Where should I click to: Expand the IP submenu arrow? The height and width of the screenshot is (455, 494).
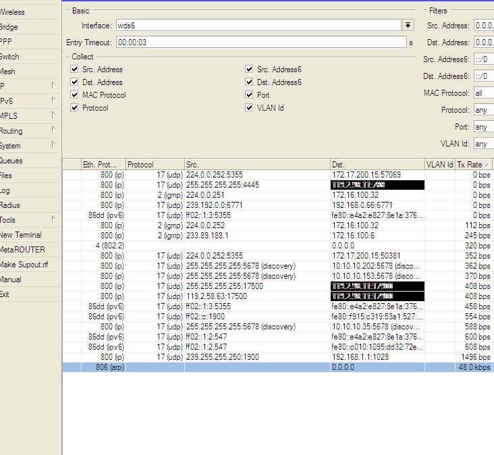pyautogui.click(x=53, y=86)
